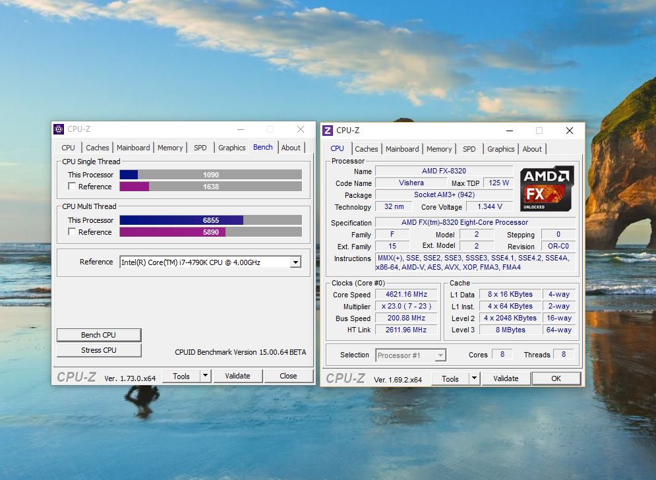Open Caches tab in Bench window

(98, 148)
